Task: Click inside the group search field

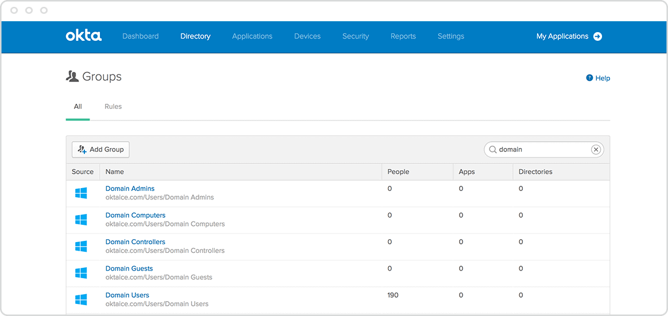Action: click(542, 150)
